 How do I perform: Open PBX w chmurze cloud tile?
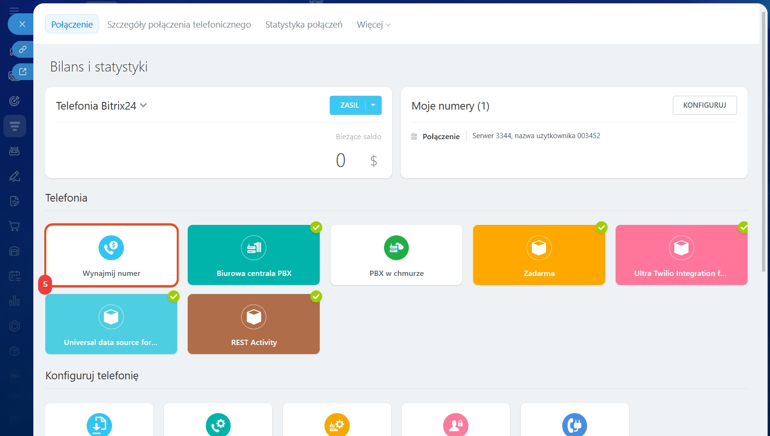[x=396, y=255]
